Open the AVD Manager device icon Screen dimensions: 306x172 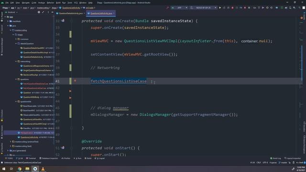coord(290,8)
